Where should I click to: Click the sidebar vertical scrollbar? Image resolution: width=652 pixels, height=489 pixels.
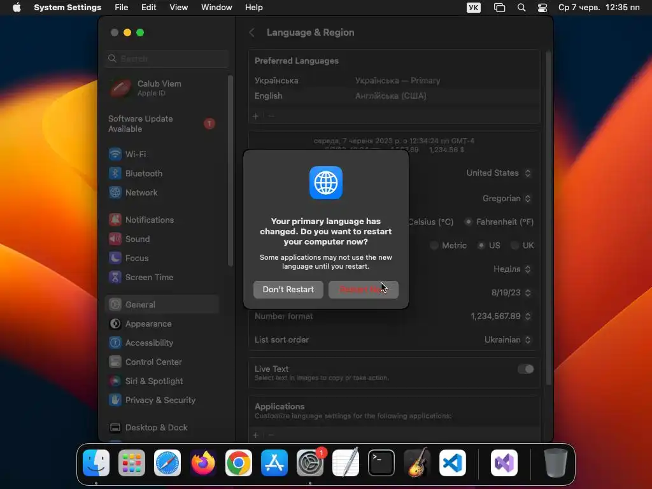tap(230, 171)
